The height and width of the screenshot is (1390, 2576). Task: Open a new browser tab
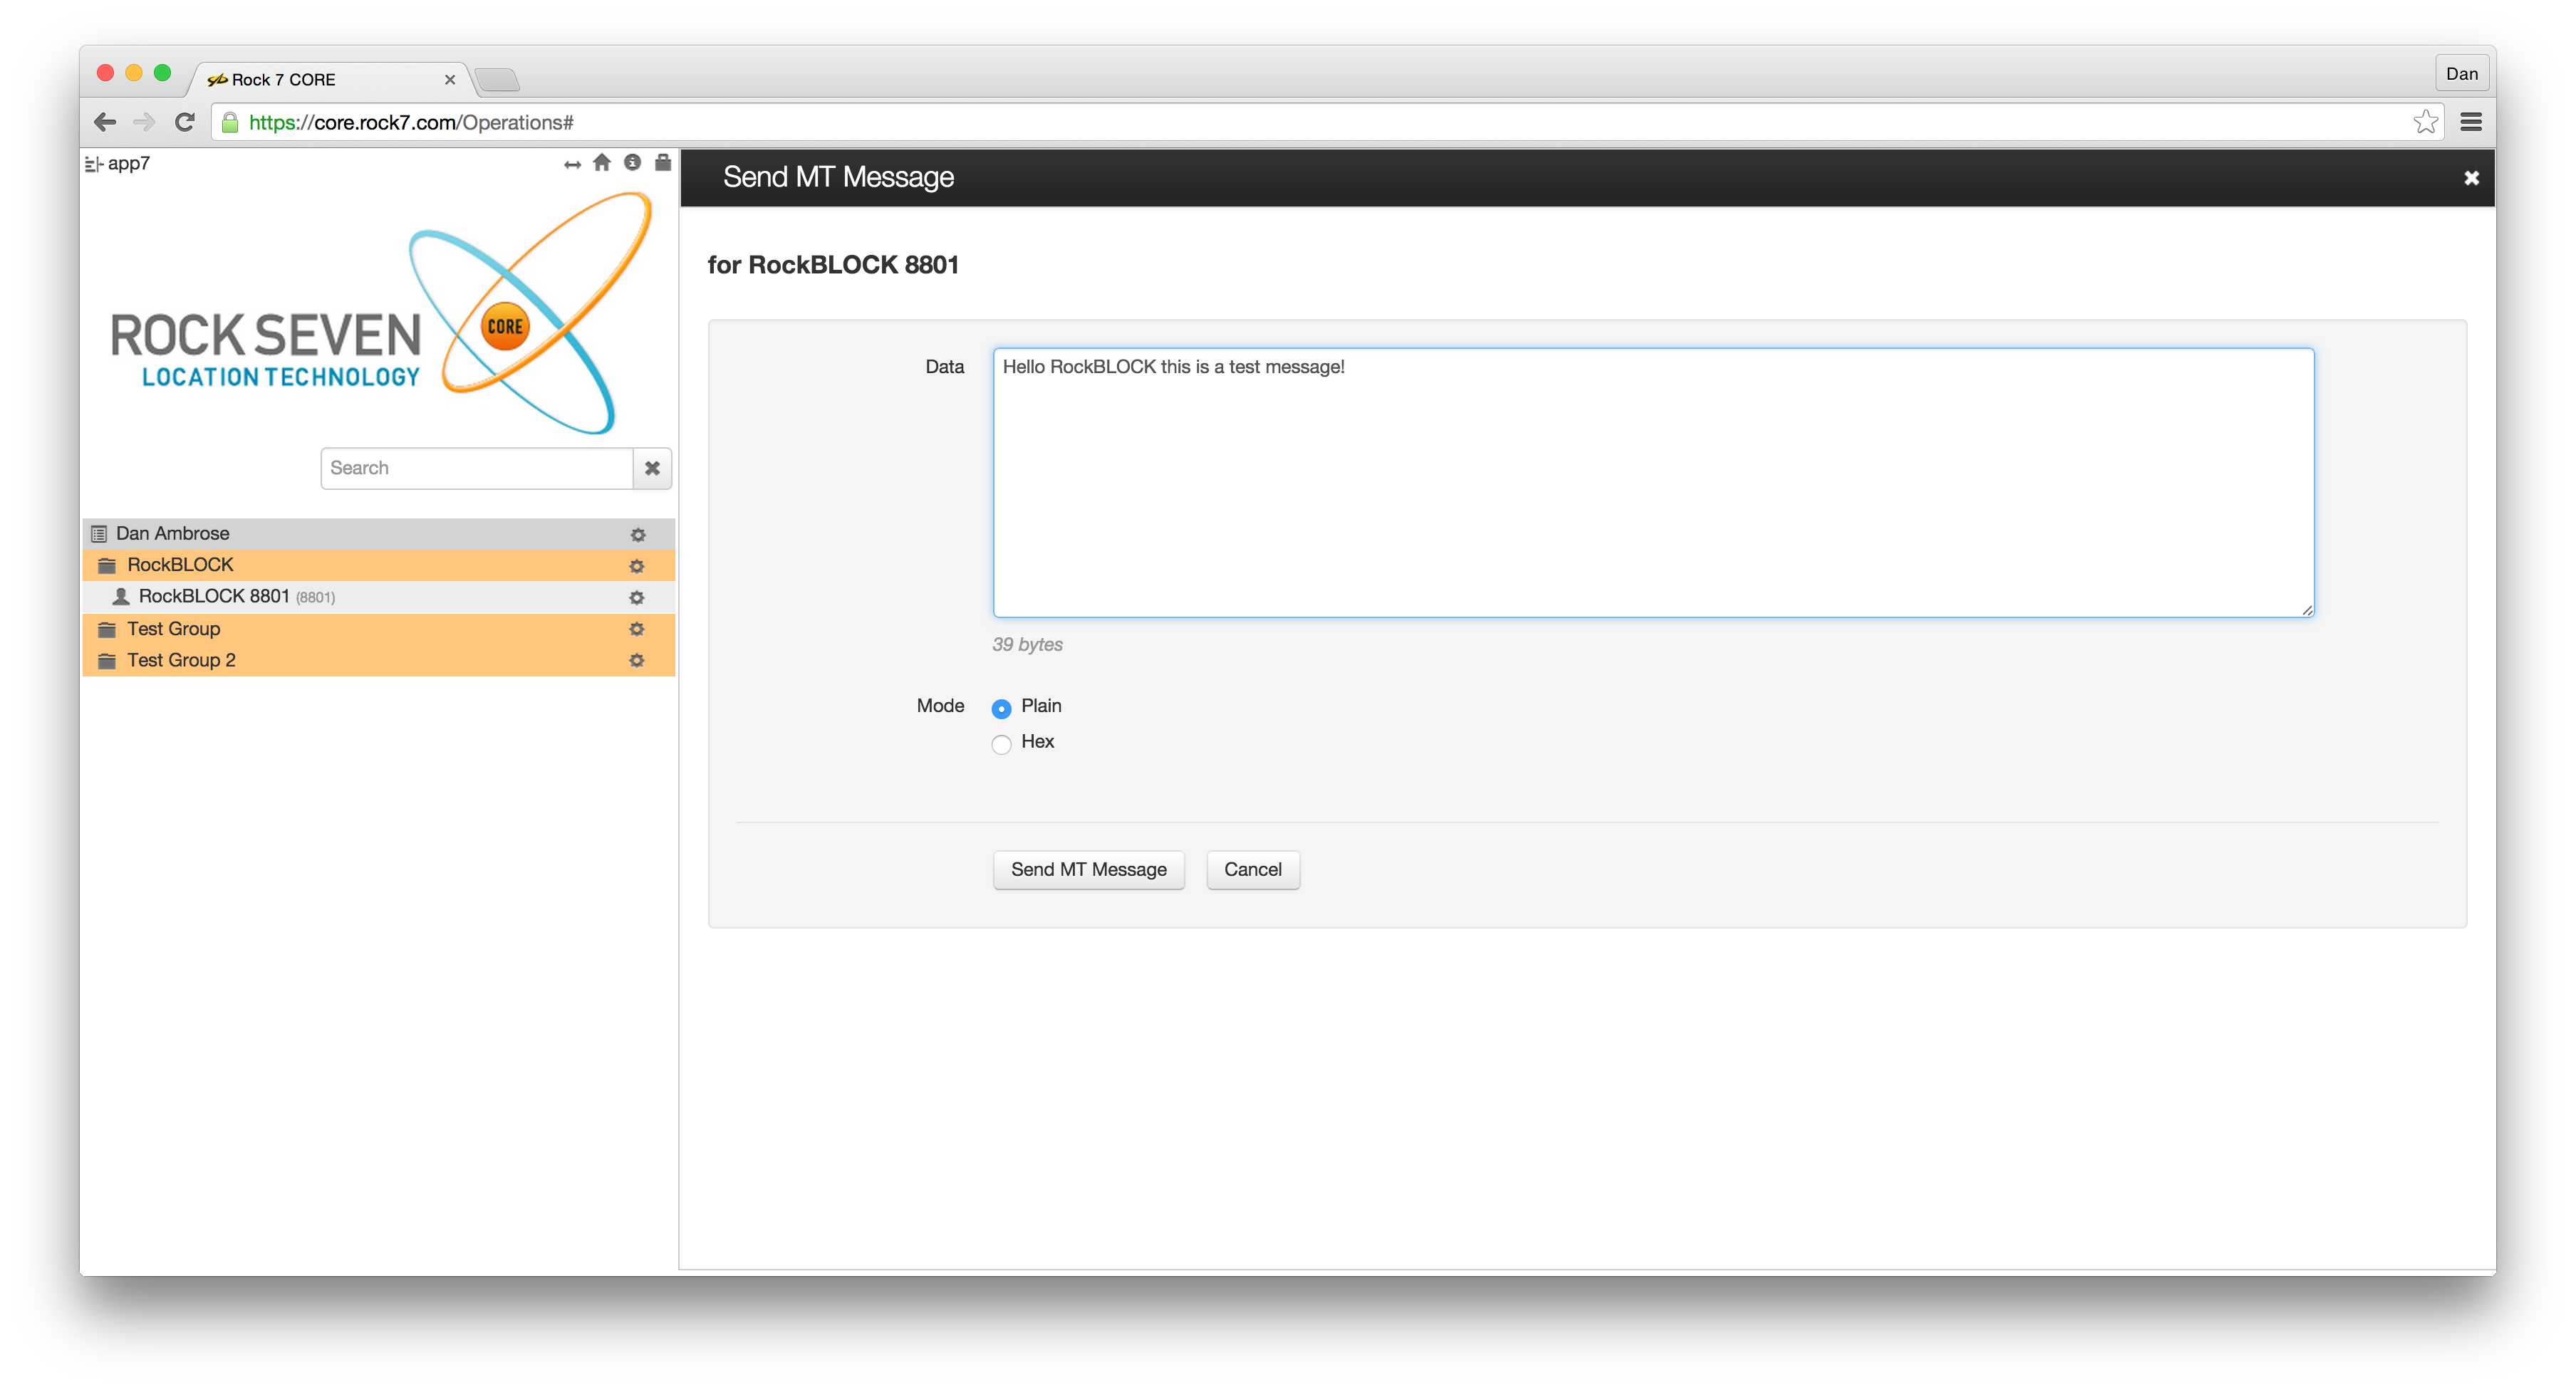tap(497, 80)
